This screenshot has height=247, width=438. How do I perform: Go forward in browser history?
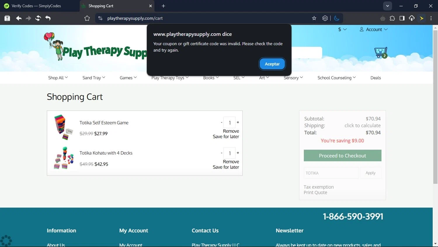(28, 18)
